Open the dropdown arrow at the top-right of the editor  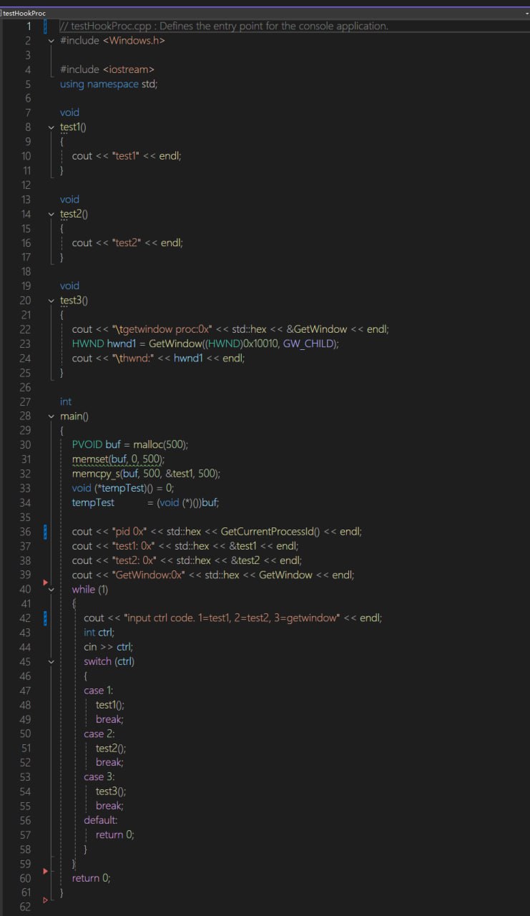click(526, 13)
